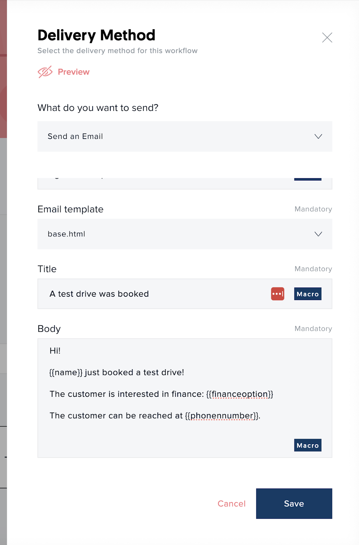Click the {{name}} placeholder in the body
The image size is (359, 545).
(66, 372)
